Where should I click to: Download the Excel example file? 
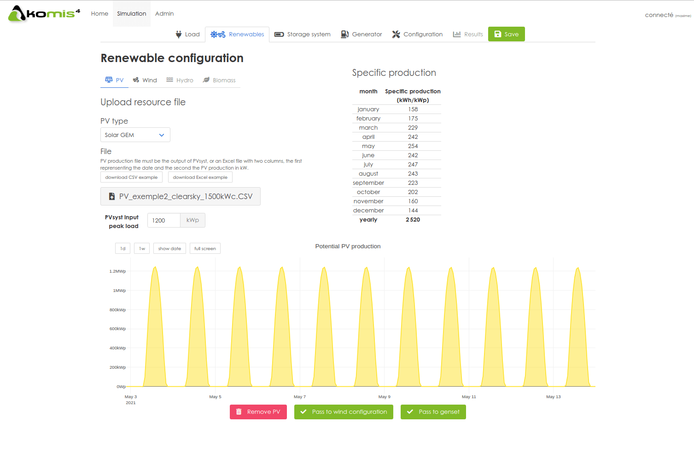click(x=200, y=177)
